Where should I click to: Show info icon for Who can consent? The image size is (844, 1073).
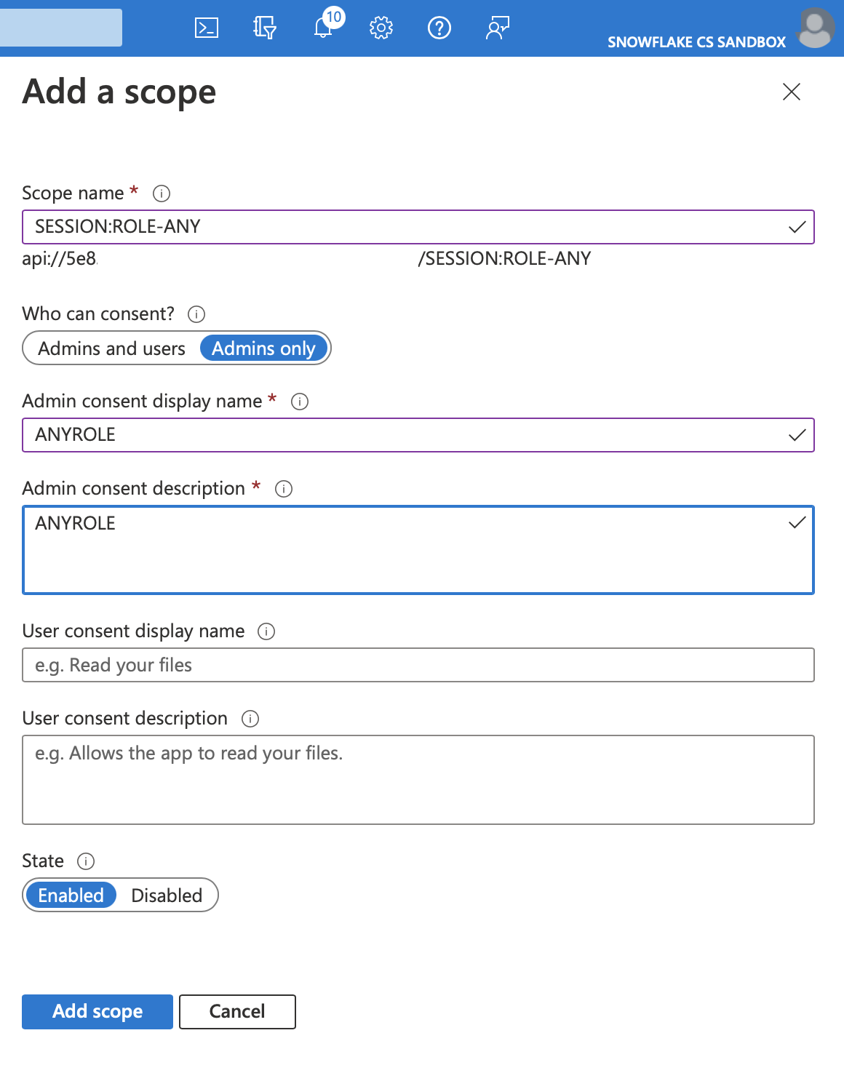[196, 314]
